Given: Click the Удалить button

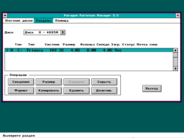Looking at the screenshot, I should [77, 91].
